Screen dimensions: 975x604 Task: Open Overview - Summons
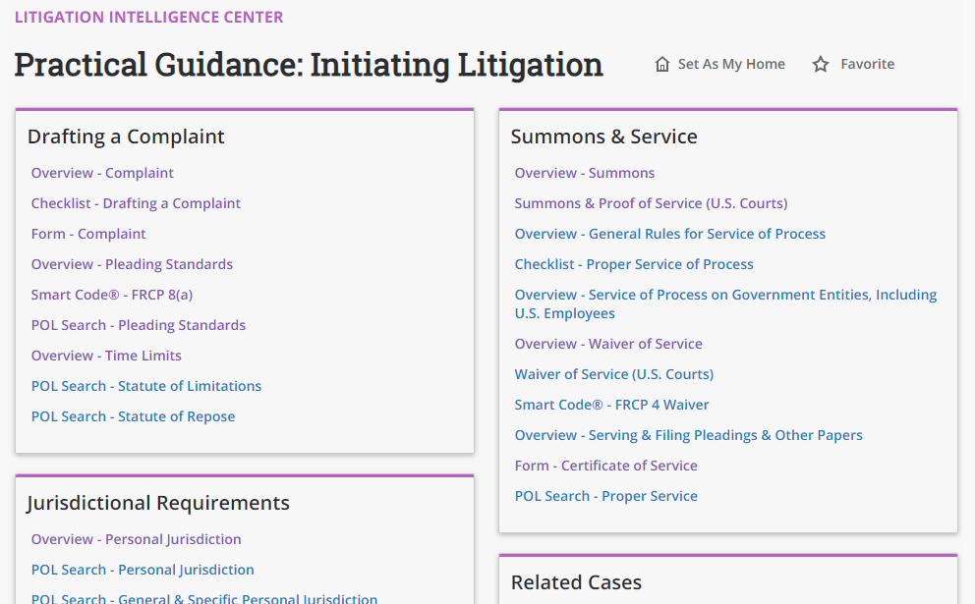point(585,172)
